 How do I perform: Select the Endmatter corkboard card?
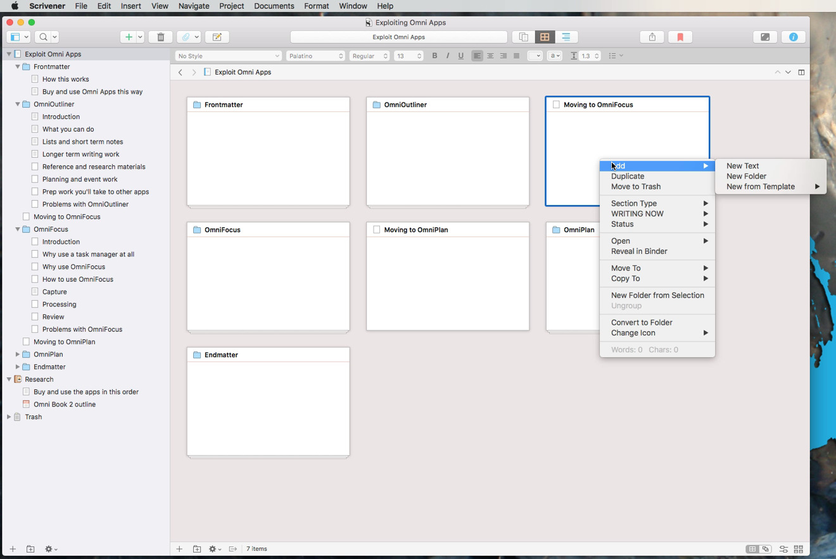[x=268, y=402]
